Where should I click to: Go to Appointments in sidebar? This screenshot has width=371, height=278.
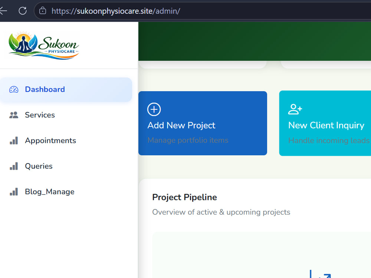pyautogui.click(x=66, y=140)
